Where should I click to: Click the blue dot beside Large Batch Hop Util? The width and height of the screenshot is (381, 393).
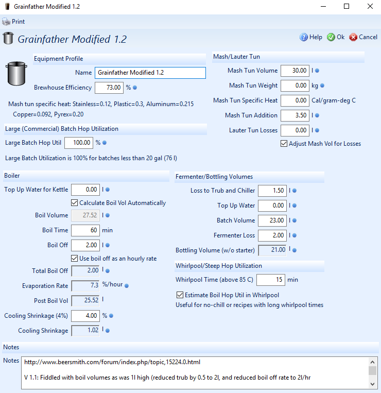(105, 143)
